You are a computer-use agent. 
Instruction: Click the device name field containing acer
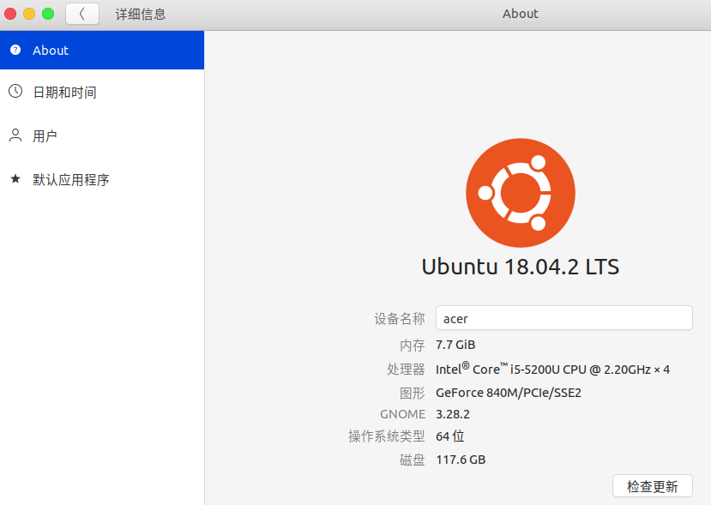click(x=564, y=318)
